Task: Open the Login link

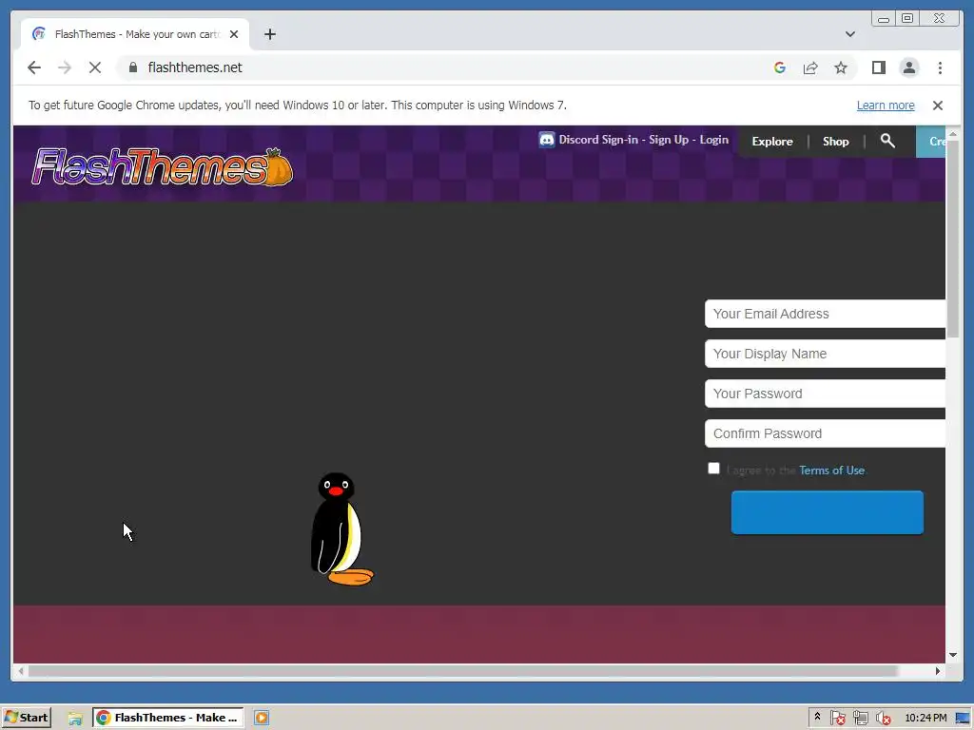Action: coord(713,140)
